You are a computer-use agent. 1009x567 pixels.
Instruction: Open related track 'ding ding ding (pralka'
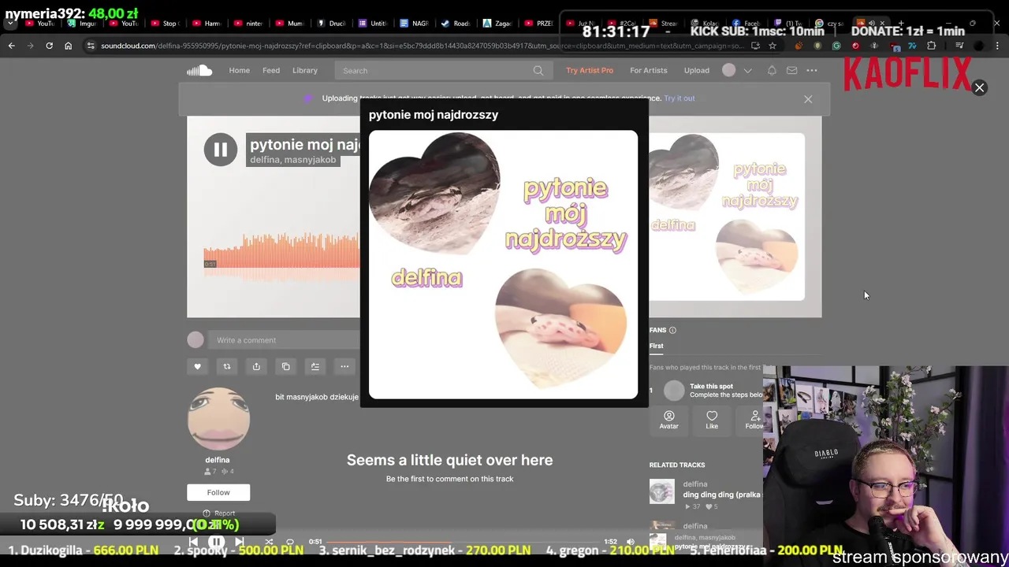click(721, 495)
